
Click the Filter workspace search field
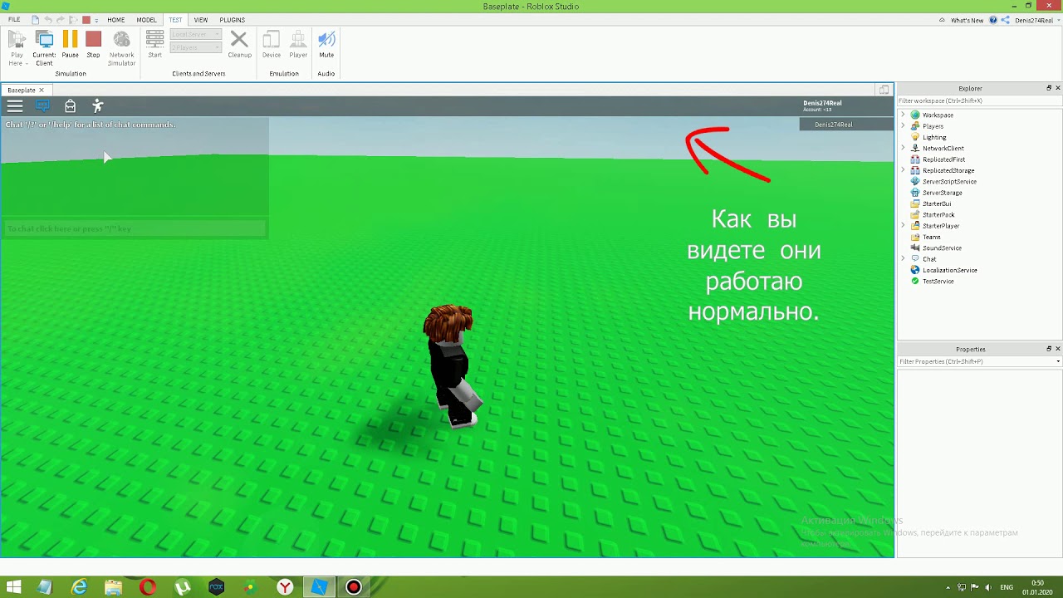point(979,100)
